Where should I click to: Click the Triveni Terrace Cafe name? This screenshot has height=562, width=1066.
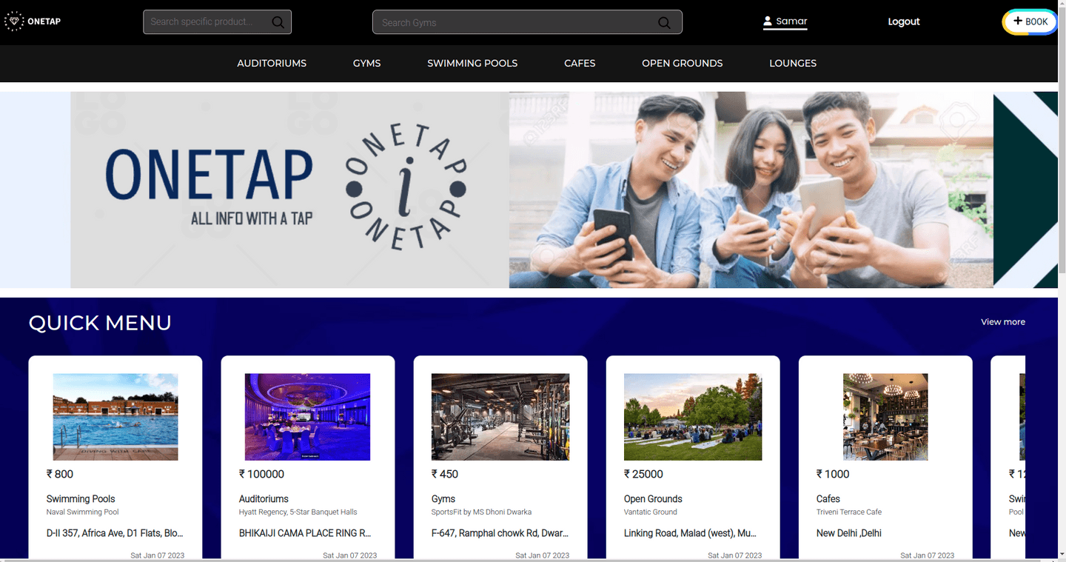[849, 512]
